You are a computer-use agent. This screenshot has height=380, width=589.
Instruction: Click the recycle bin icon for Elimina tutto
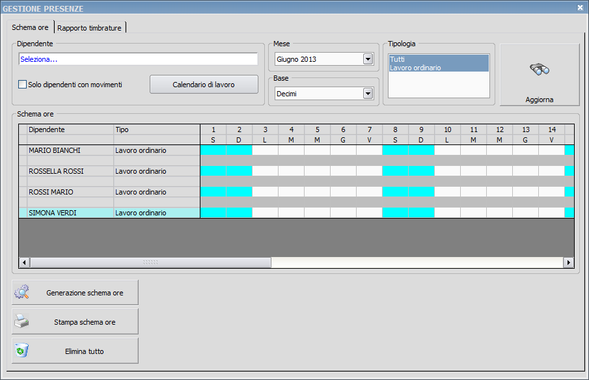[x=21, y=350]
